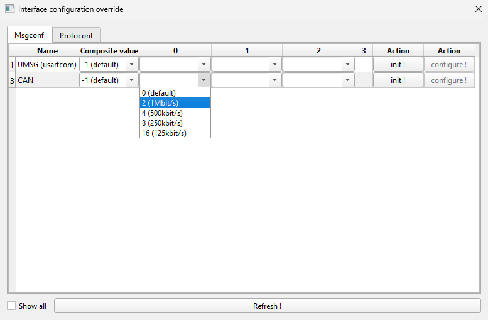Screen dimensions: 488x320
Task: Choose 2 (1Mbit/s) from dropdown list
Action: pyautogui.click(x=175, y=103)
